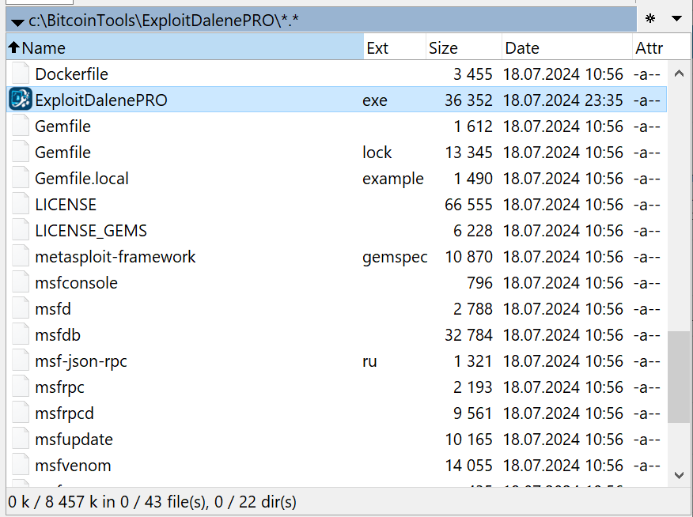Click status bar file count summary
Viewport: 693px width, 517px height.
tap(152, 502)
